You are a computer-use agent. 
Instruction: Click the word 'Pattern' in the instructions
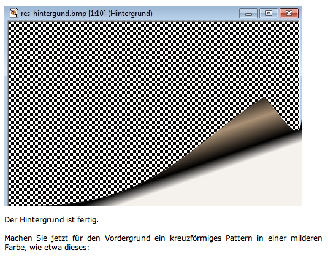[x=238, y=238]
